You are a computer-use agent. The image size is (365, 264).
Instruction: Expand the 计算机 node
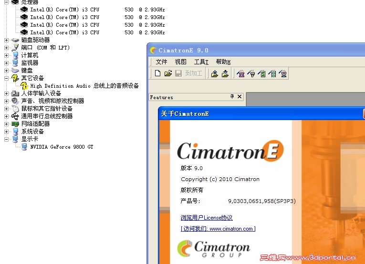pos(7,55)
